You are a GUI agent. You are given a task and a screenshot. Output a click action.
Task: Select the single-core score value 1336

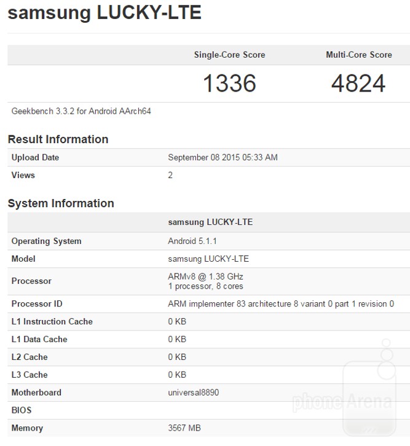pos(229,84)
